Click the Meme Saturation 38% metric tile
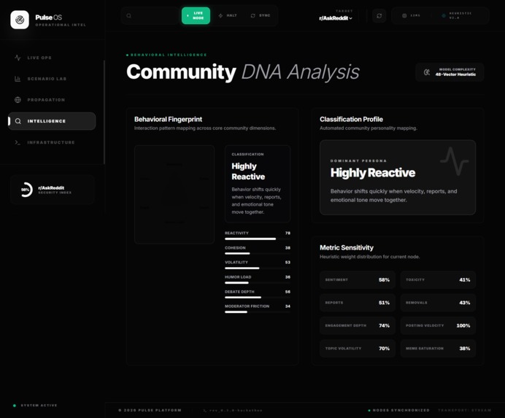The image size is (505, 418). click(438, 349)
